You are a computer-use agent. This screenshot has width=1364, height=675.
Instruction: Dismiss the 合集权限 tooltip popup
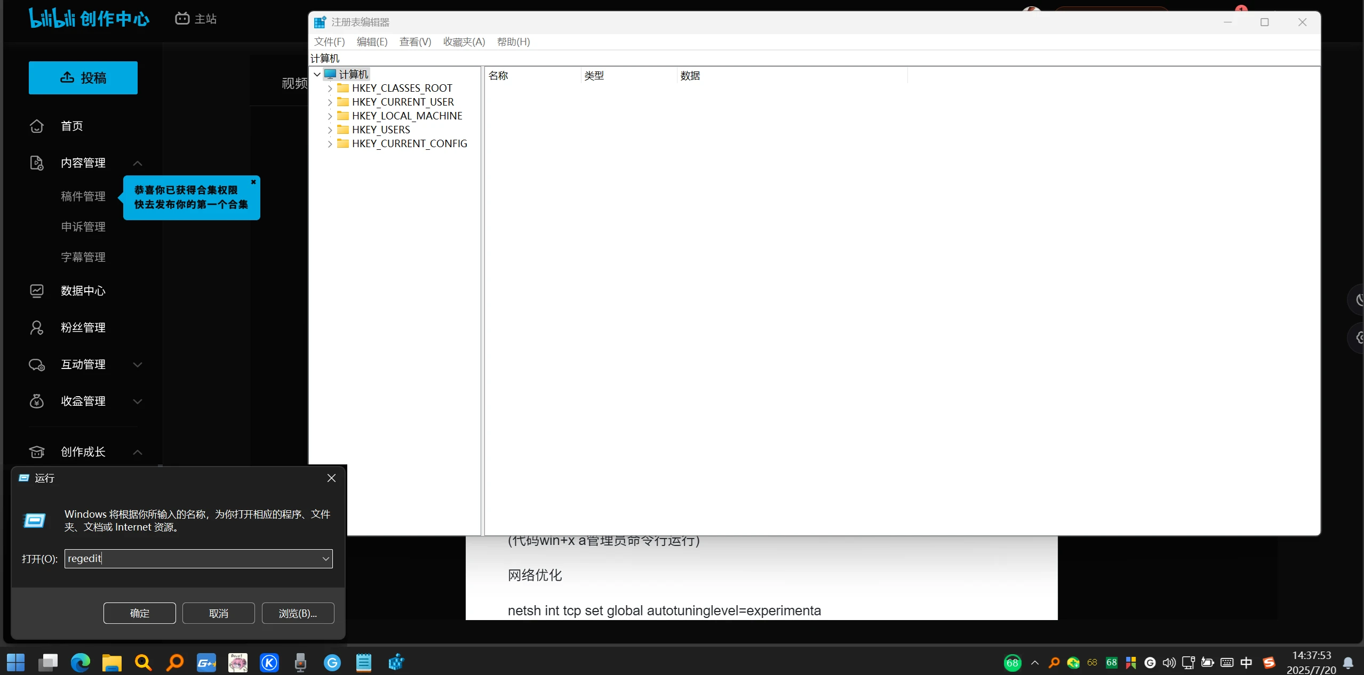coord(253,182)
